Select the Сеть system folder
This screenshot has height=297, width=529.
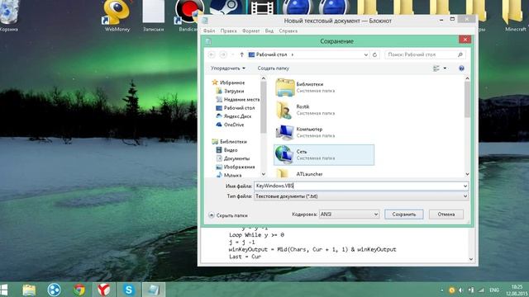click(324, 155)
